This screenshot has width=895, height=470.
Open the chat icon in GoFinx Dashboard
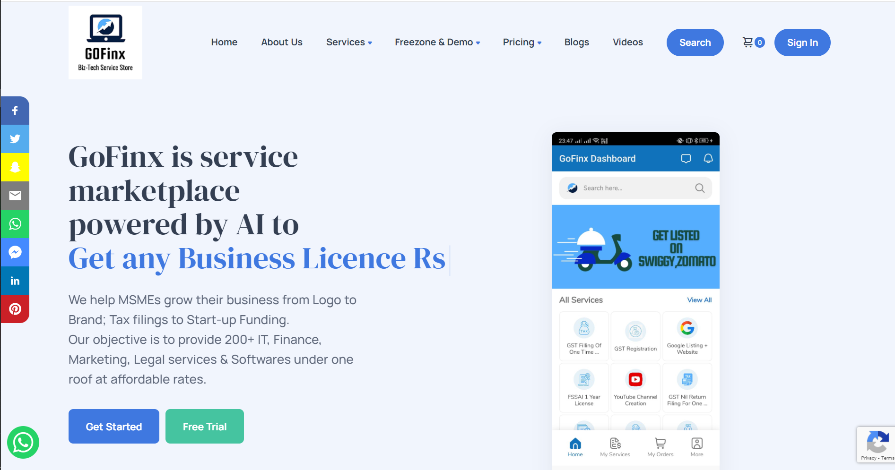[686, 159]
